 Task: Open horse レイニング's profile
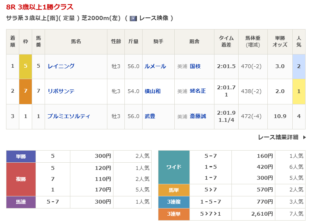tap(61, 66)
